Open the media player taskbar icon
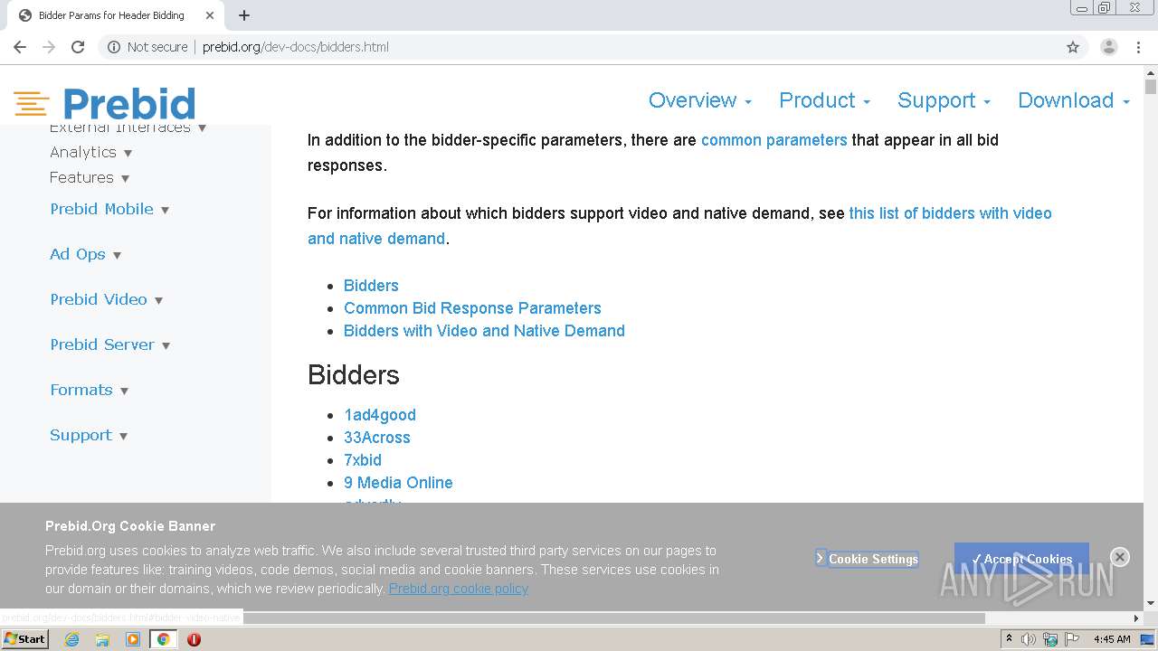This screenshot has height=651, width=1158. coord(133,639)
